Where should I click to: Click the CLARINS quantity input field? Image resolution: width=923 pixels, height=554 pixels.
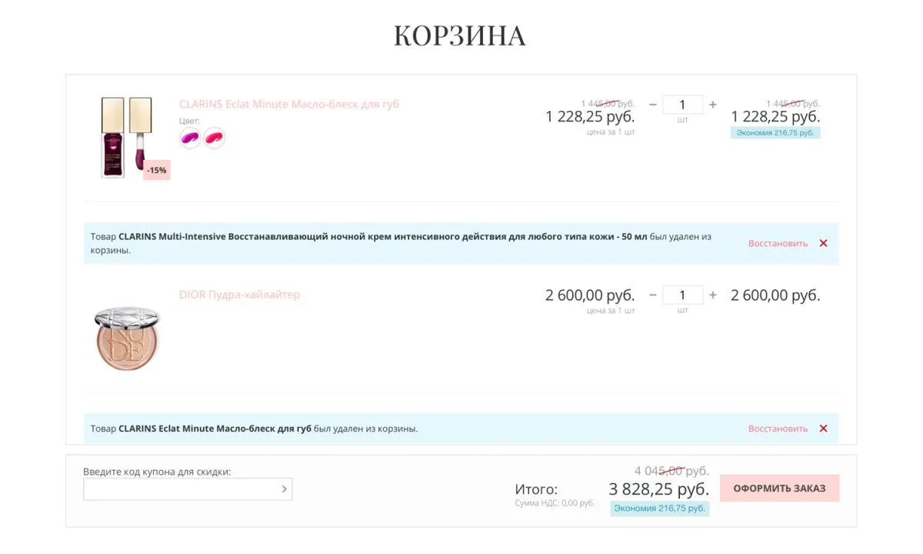tap(682, 105)
